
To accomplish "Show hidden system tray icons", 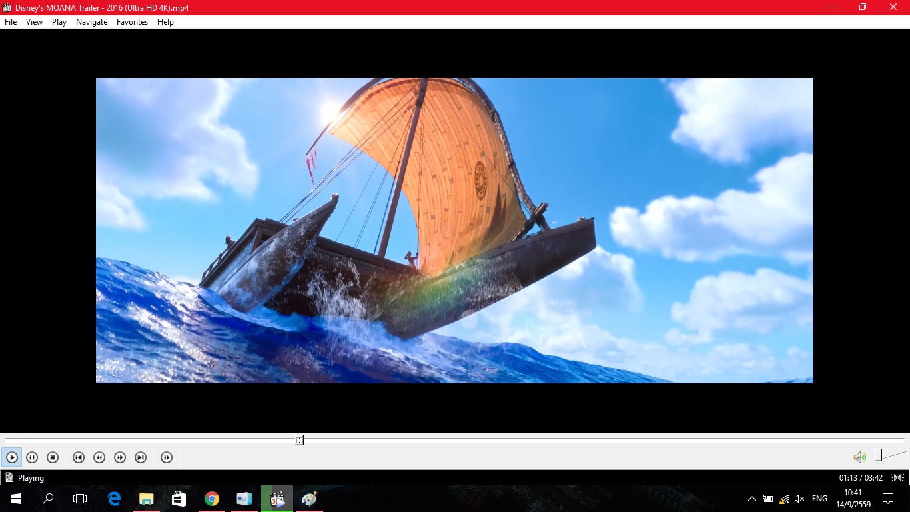I will tap(752, 499).
